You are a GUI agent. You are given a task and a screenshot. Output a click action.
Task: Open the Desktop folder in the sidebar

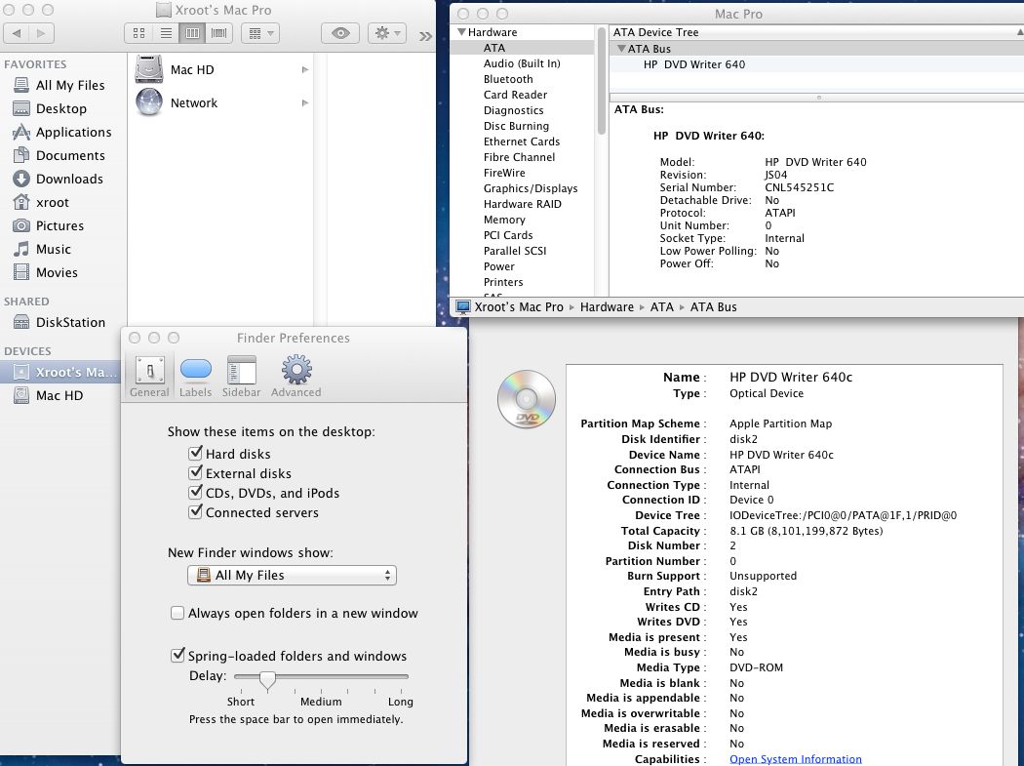[61, 108]
